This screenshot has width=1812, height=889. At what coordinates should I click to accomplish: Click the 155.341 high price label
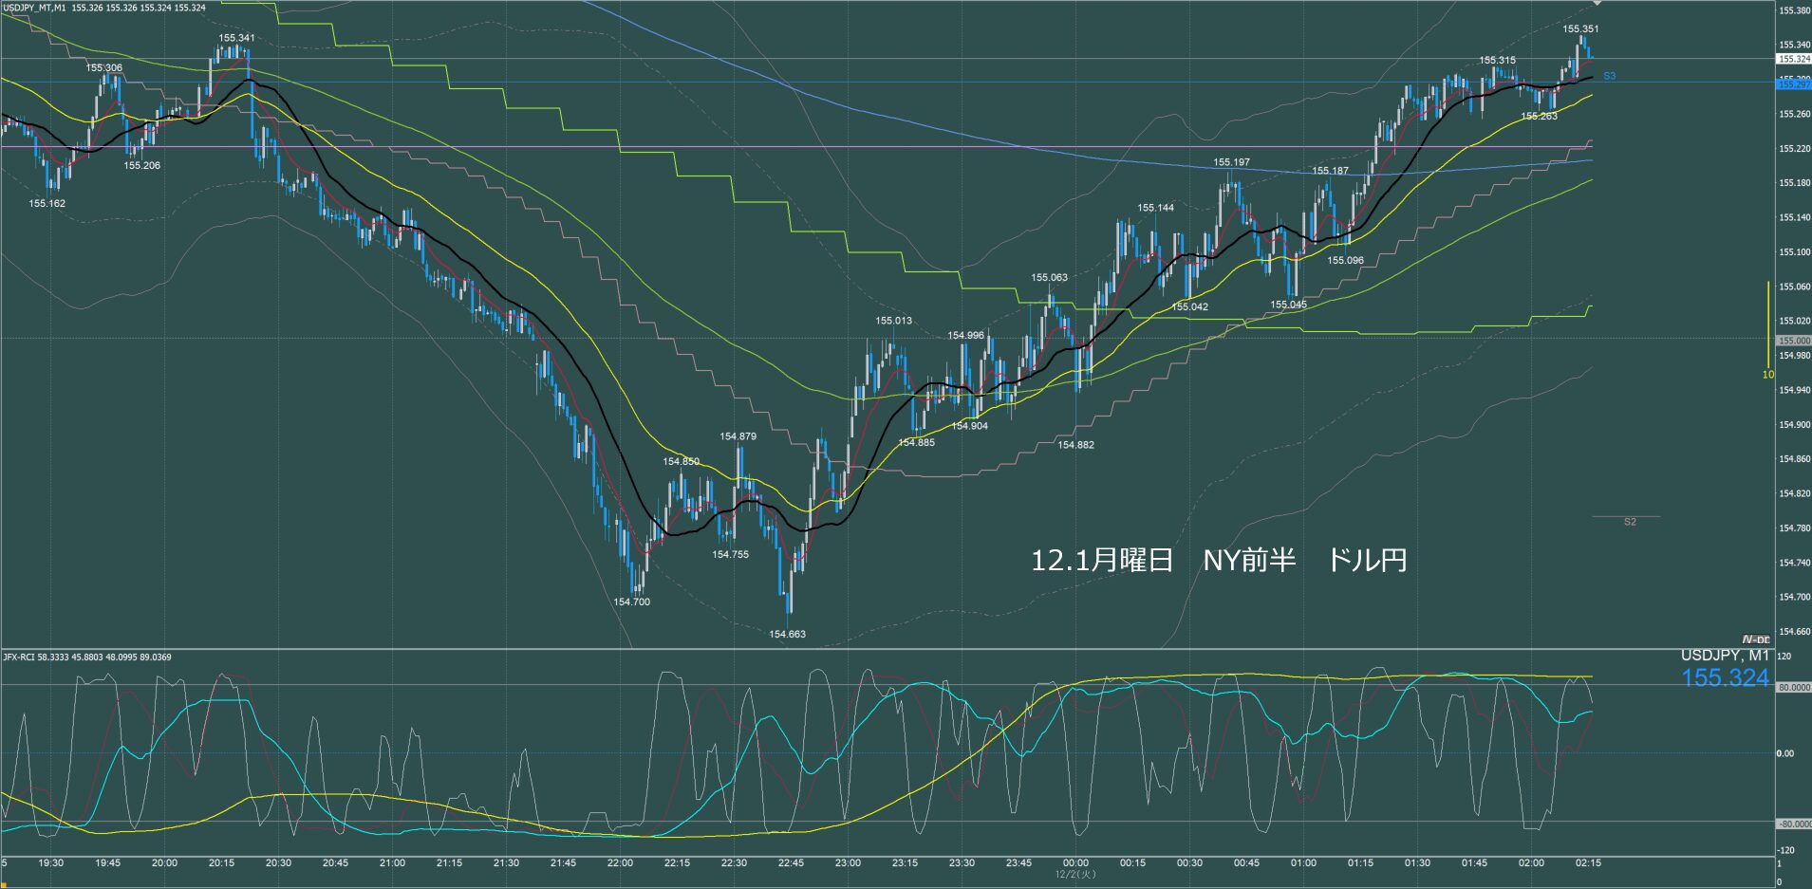click(x=236, y=38)
